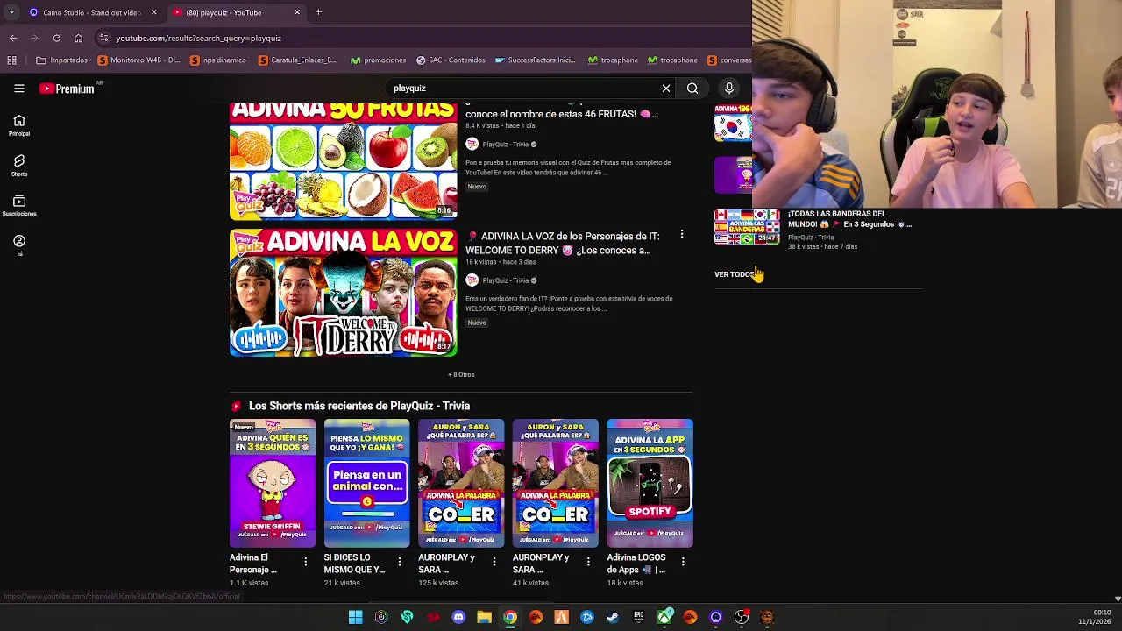Open the browser tab search dropdown
This screenshot has height=631, width=1122.
tap(11, 12)
